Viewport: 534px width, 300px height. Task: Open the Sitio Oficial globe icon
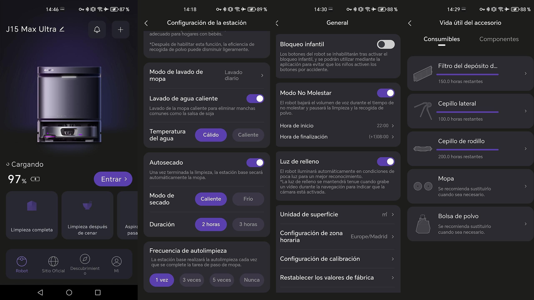pos(53,261)
